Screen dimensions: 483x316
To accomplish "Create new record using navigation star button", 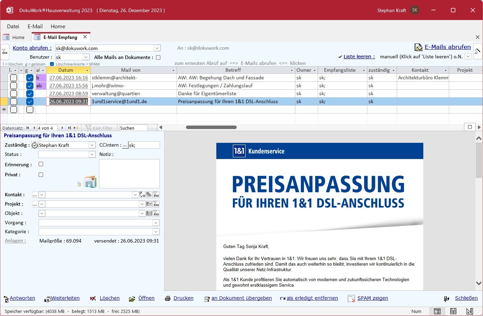I will tap(76, 128).
